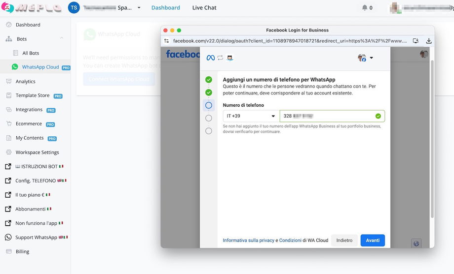
Task: Click the Ecommerce cart icon
Action: pyautogui.click(x=9, y=123)
